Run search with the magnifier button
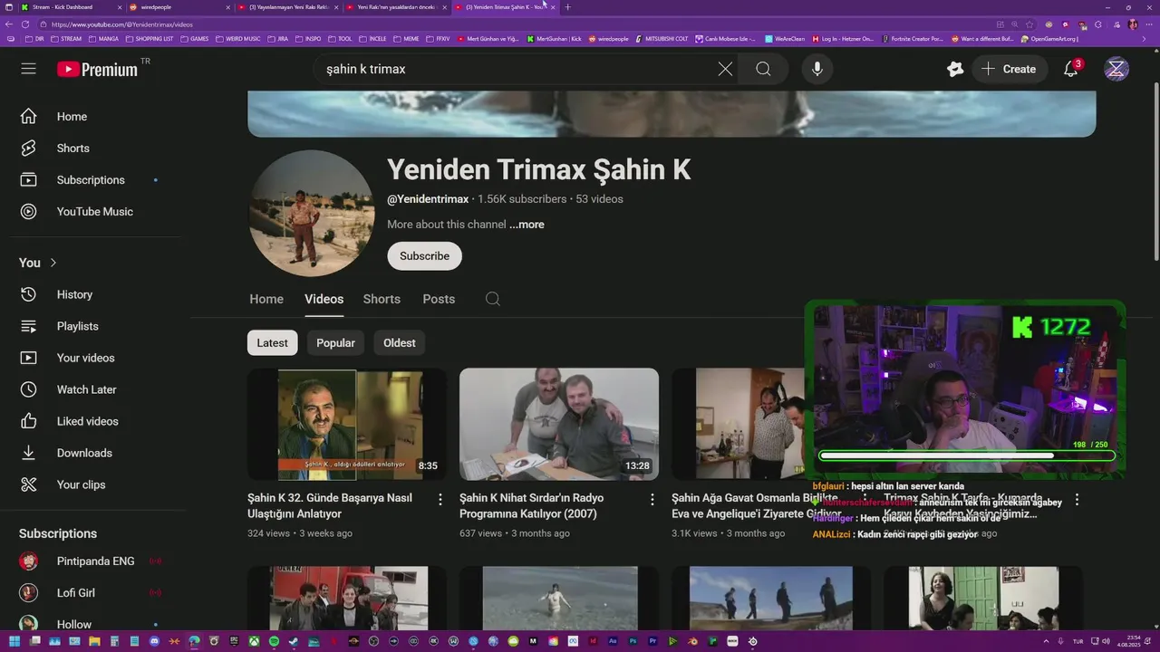Viewport: 1160px width, 652px height. pyautogui.click(x=763, y=69)
